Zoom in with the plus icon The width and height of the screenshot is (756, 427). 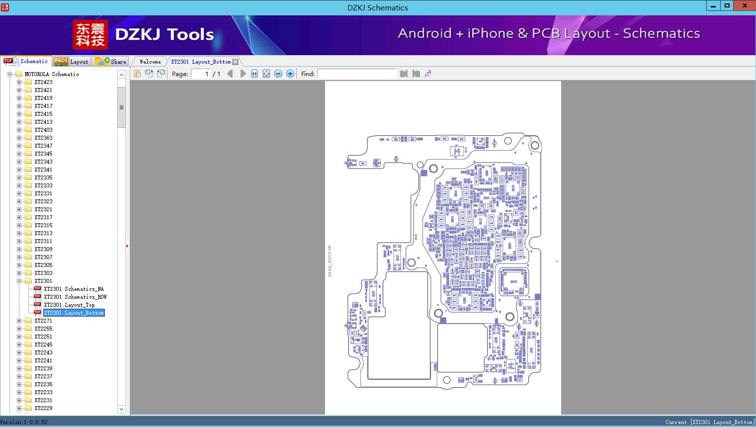click(x=290, y=74)
